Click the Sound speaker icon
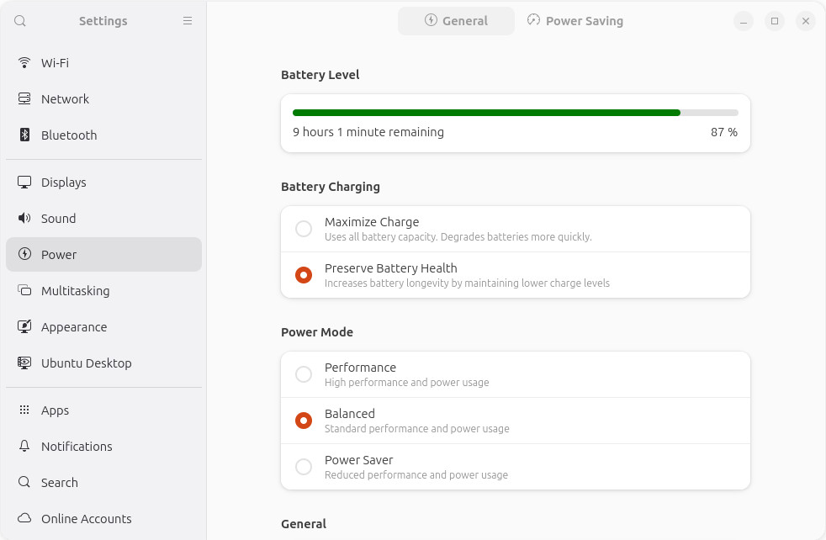Viewport: 826px width, 540px height. [24, 218]
